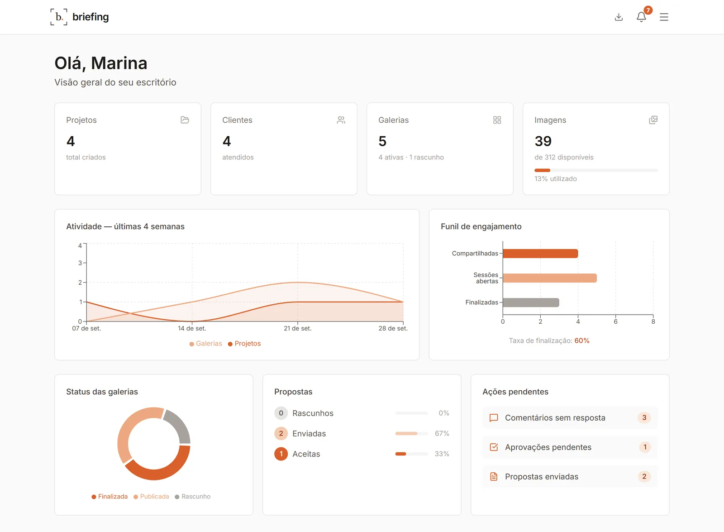Toggle Finalizada legend in donut chart

pyautogui.click(x=110, y=497)
